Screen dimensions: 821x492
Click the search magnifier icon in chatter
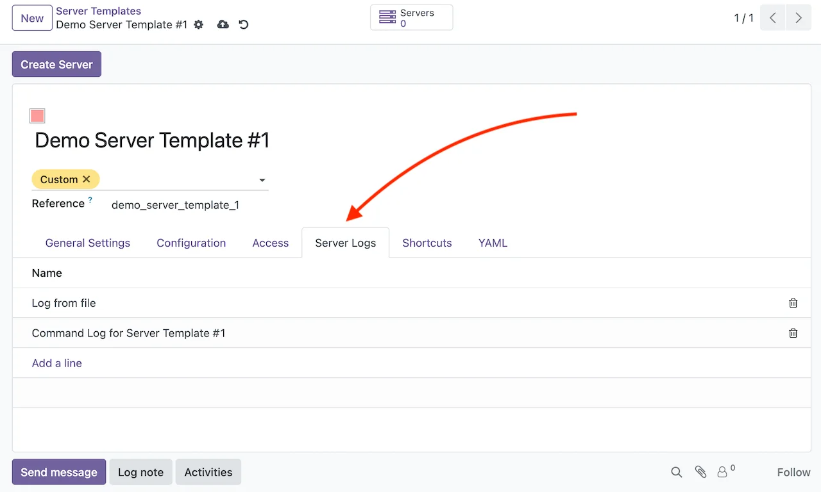(676, 472)
